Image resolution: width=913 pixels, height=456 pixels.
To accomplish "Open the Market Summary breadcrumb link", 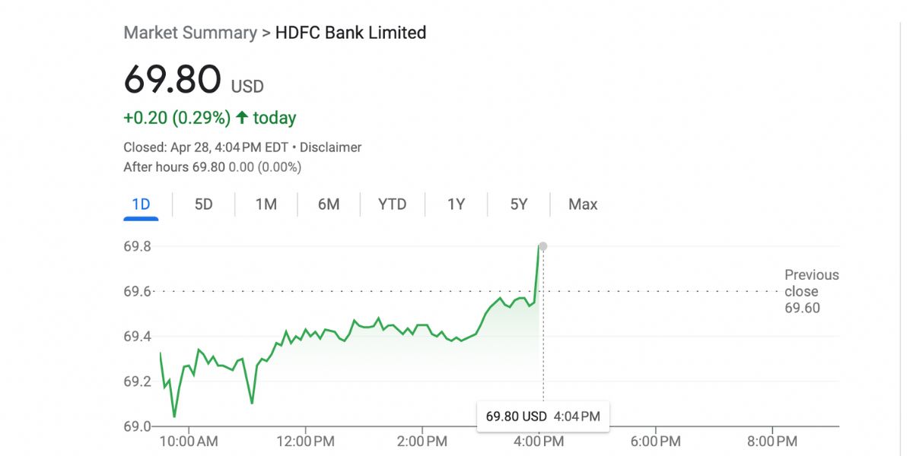I will [190, 33].
